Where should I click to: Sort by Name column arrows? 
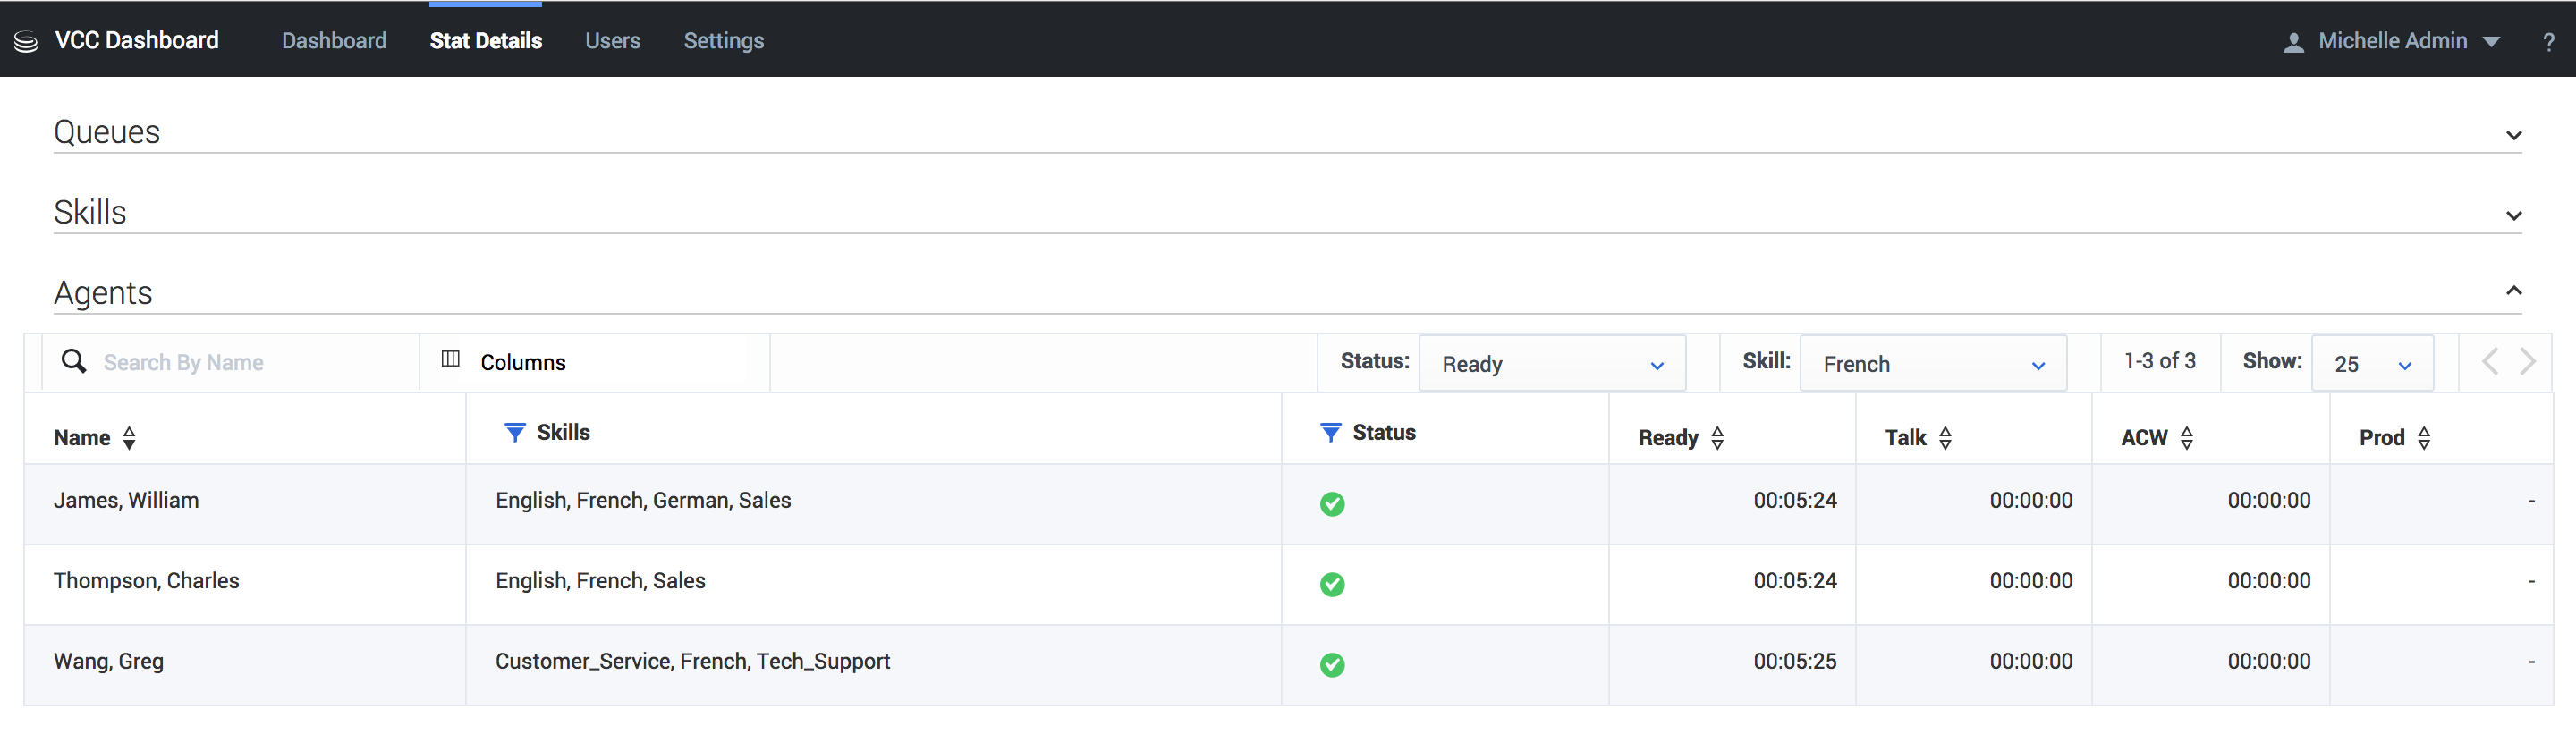point(129,438)
